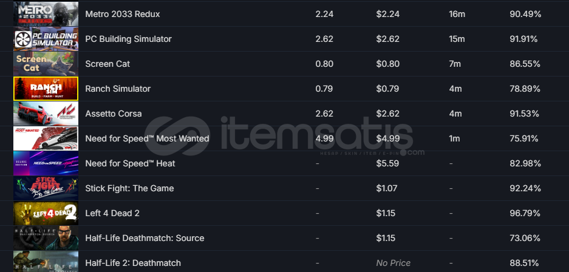Open the Left 4 Dead 2 thumbnail
The image size is (569, 272).
point(46,213)
